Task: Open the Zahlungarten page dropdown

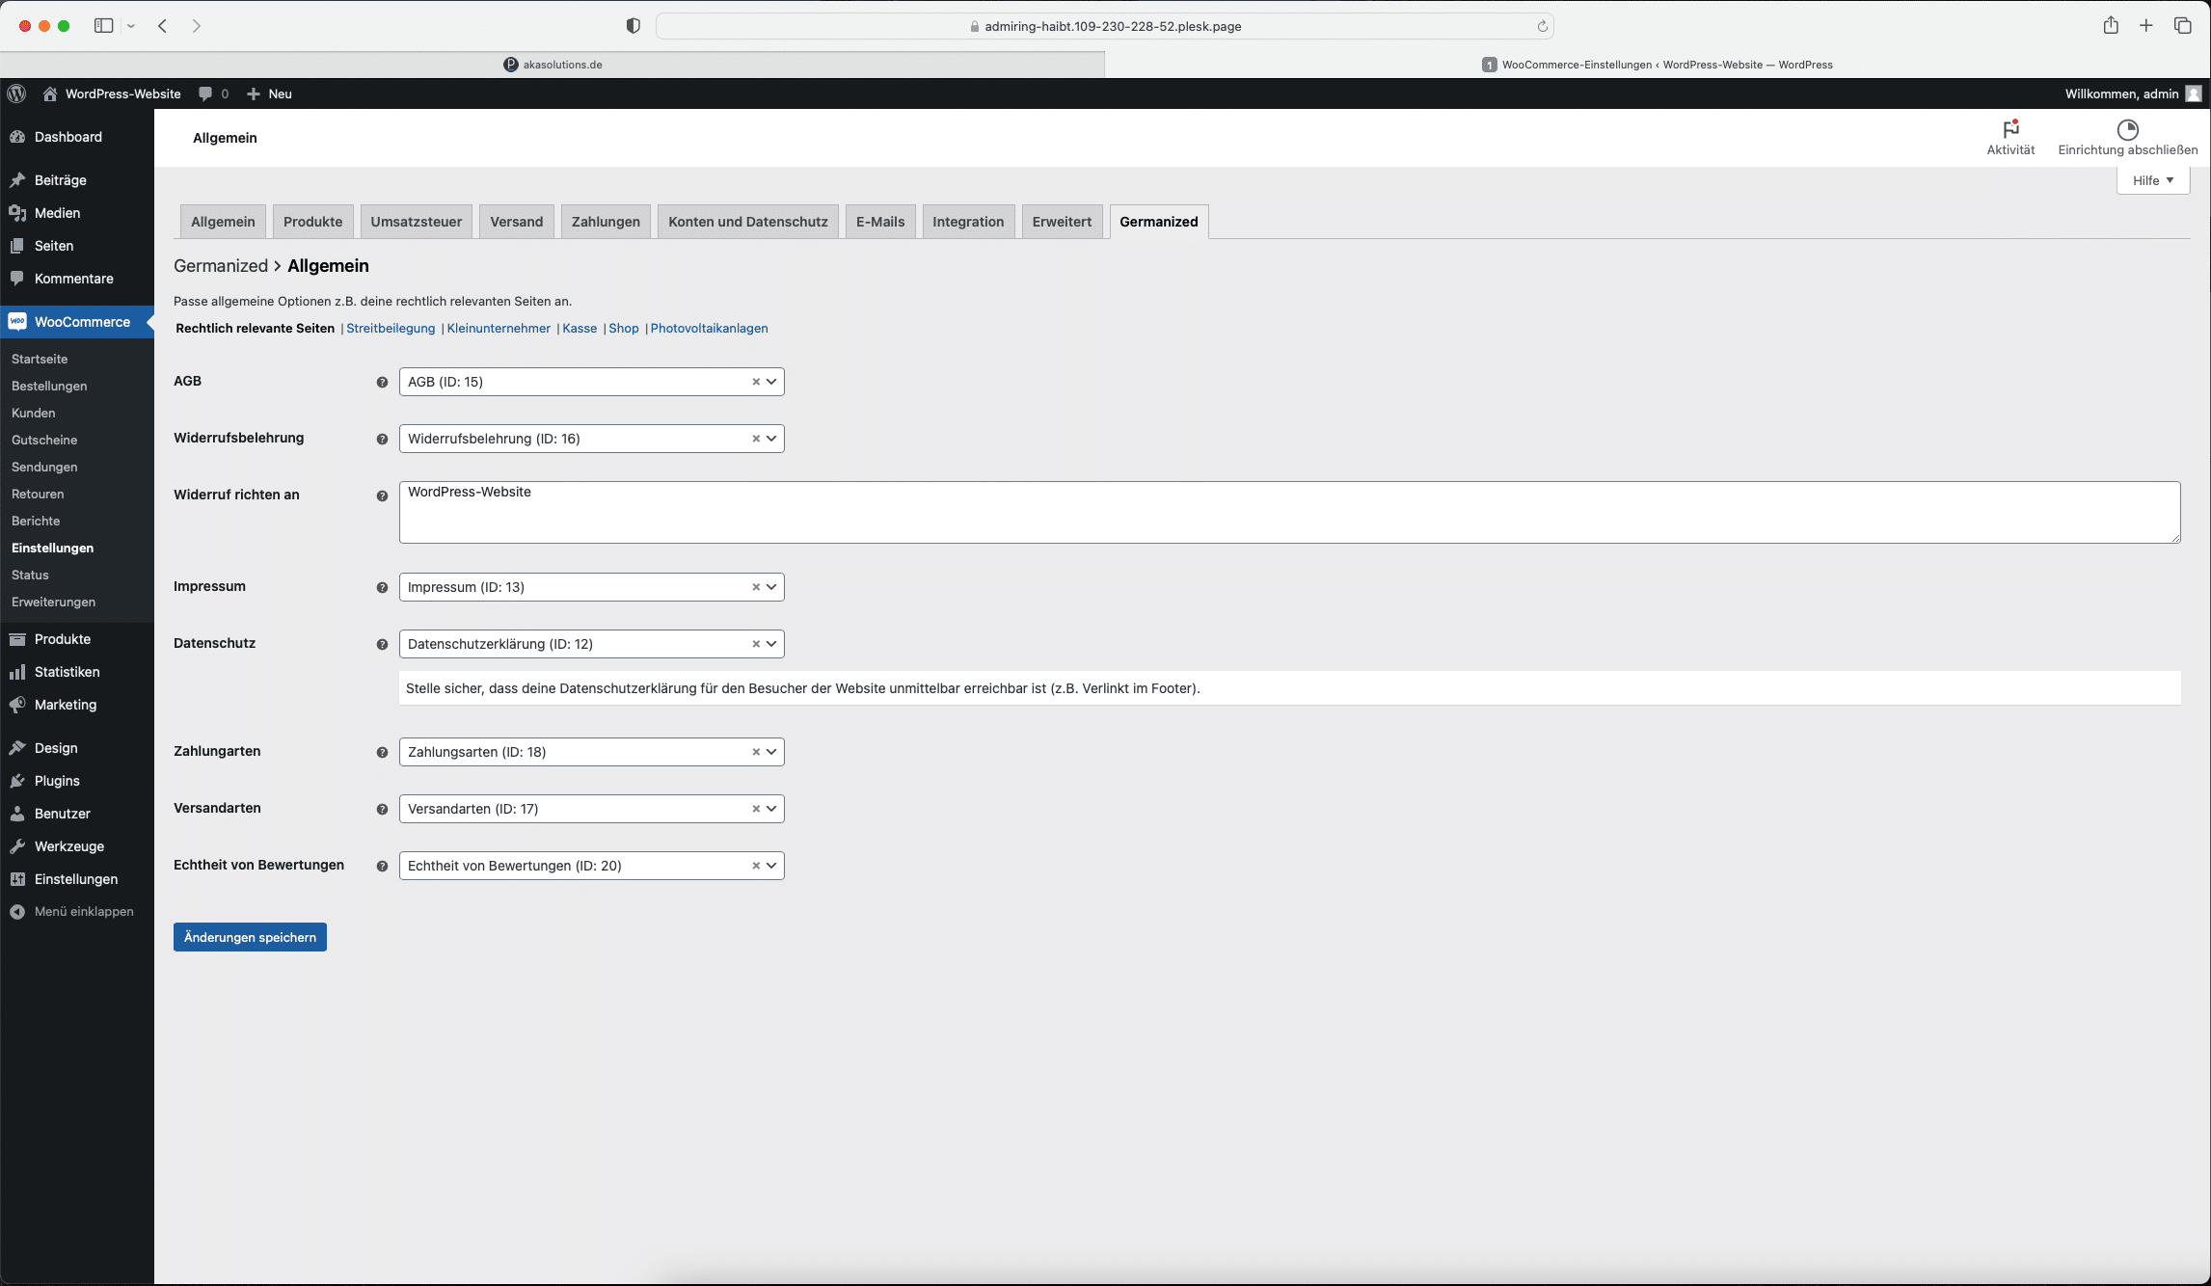Action: click(771, 752)
